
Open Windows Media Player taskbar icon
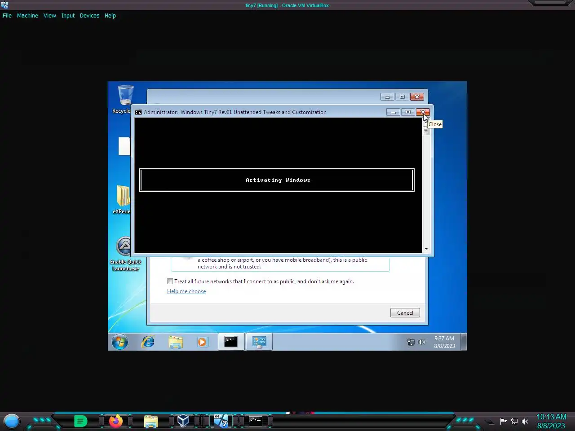pyautogui.click(x=203, y=342)
